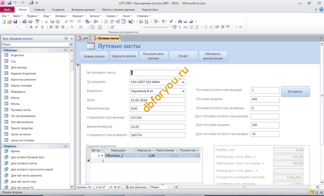
Task: Click the Numbered list icon
Action: (211, 27)
